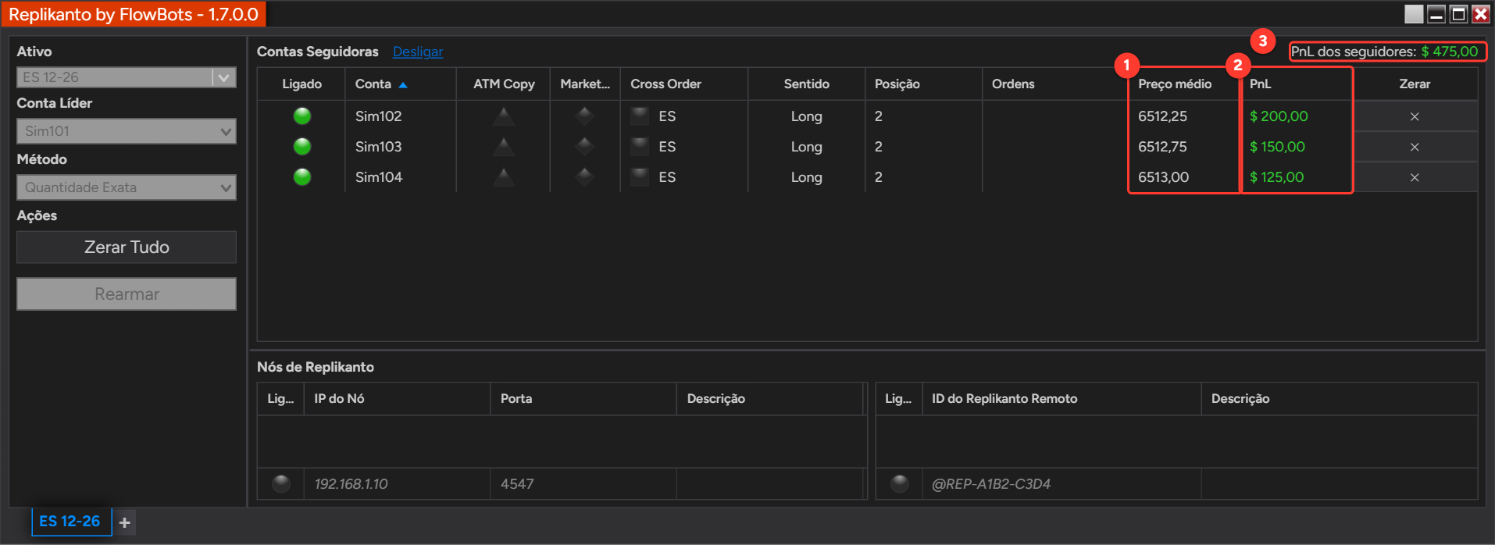Viewport: 1495px width, 545px height.
Task: Open the Conta Líder Sim101 dropdown
Action: pyautogui.click(x=127, y=131)
